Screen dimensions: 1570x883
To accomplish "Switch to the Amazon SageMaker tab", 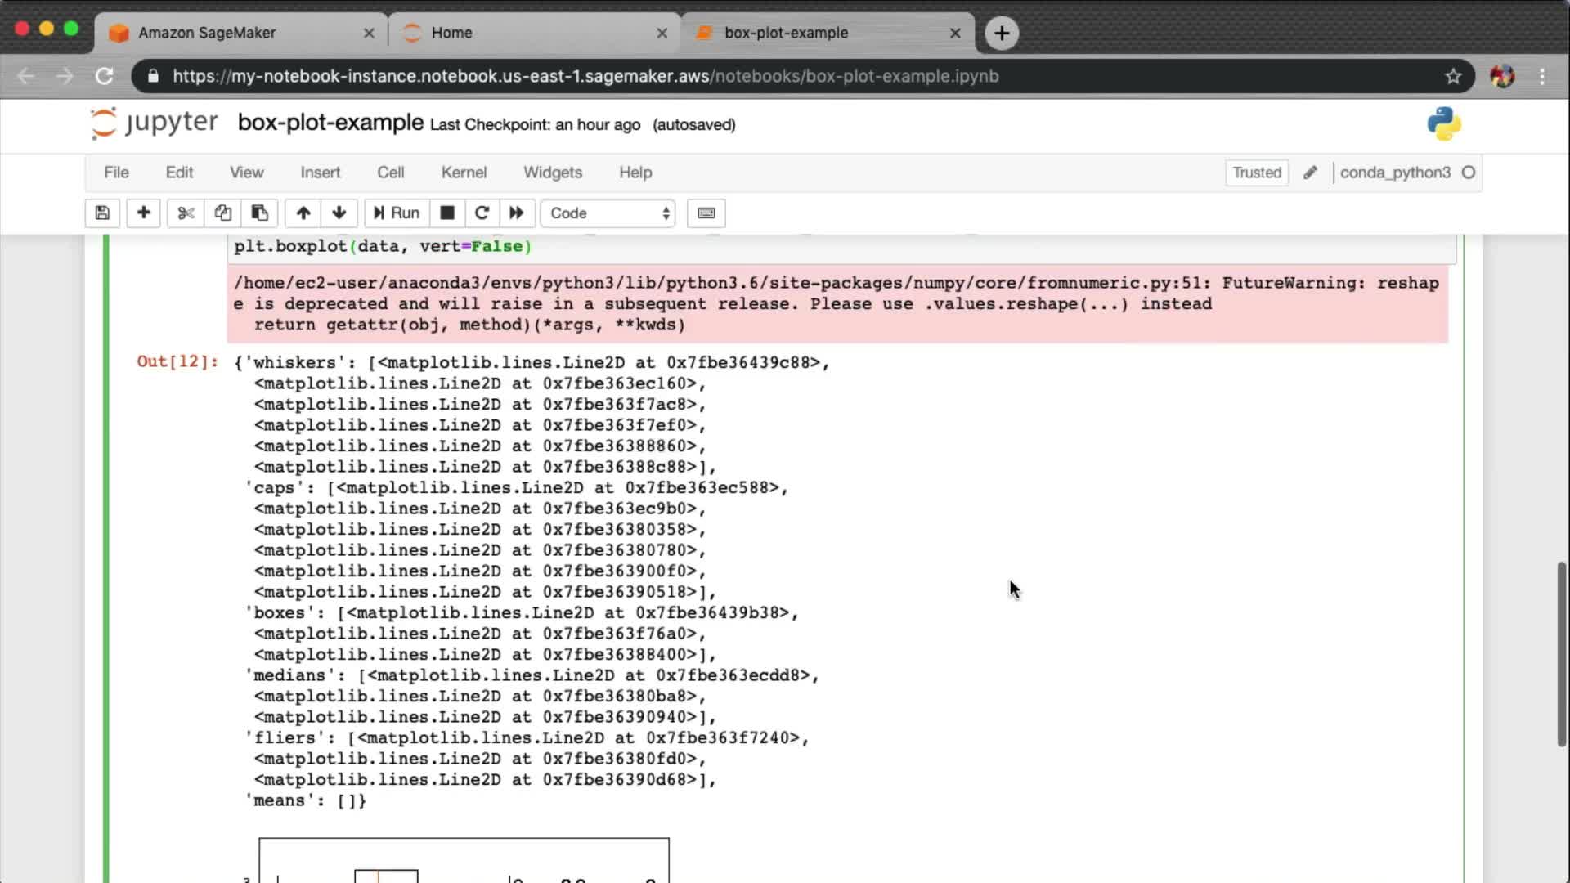I will (x=207, y=33).
